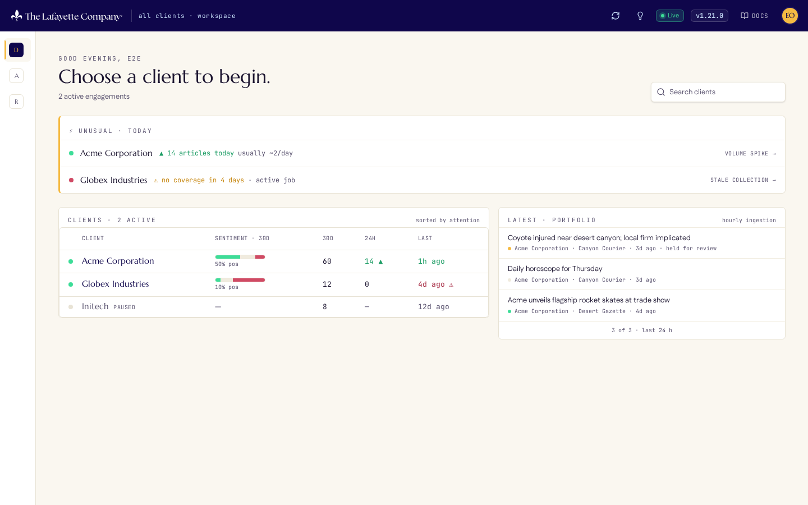Screen dimensions: 808x505
Task: Click the Lafayette Company logo
Action: [x=66, y=16]
